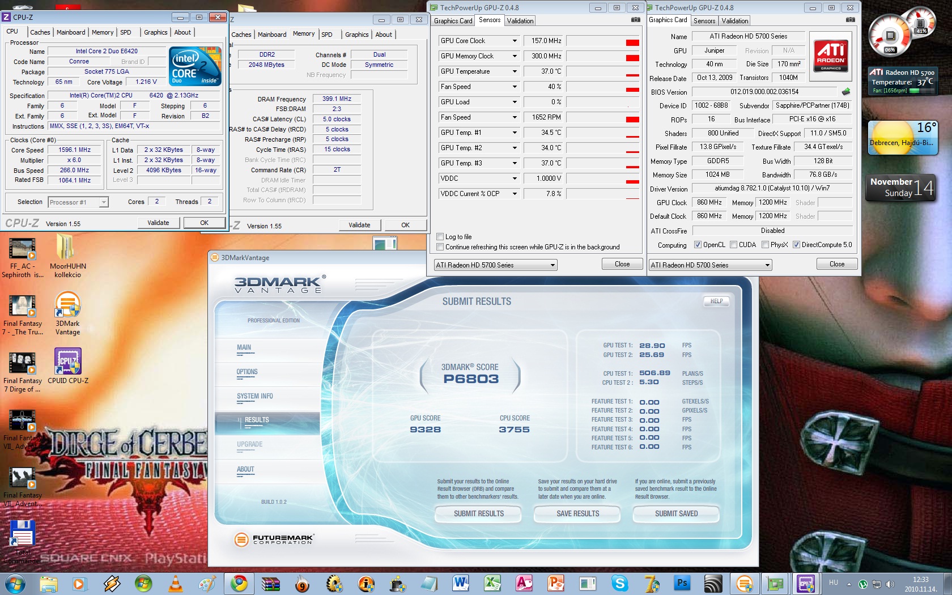The width and height of the screenshot is (952, 595).
Task: Switch to CPU-Z taskbar button
Action: click(x=805, y=583)
